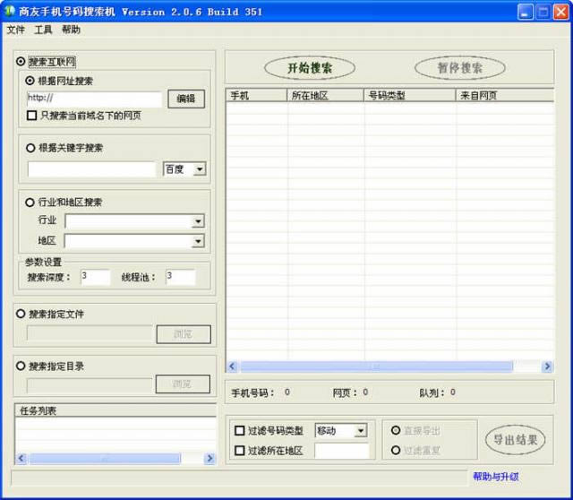Click the app icon in title bar

point(9,12)
